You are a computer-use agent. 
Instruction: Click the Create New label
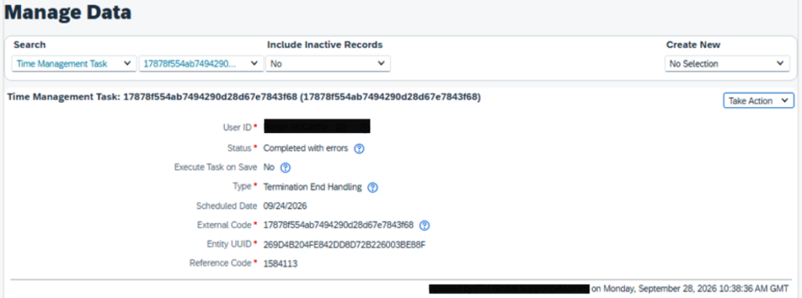click(x=693, y=45)
